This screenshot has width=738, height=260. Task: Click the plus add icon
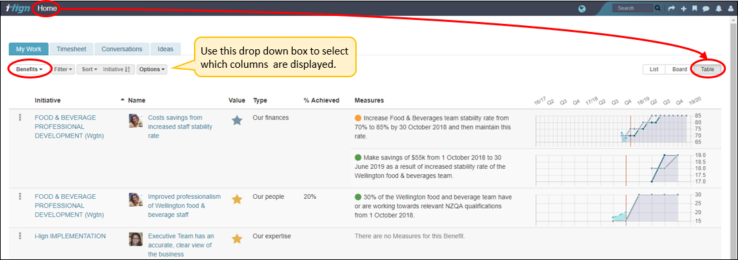pos(683,9)
